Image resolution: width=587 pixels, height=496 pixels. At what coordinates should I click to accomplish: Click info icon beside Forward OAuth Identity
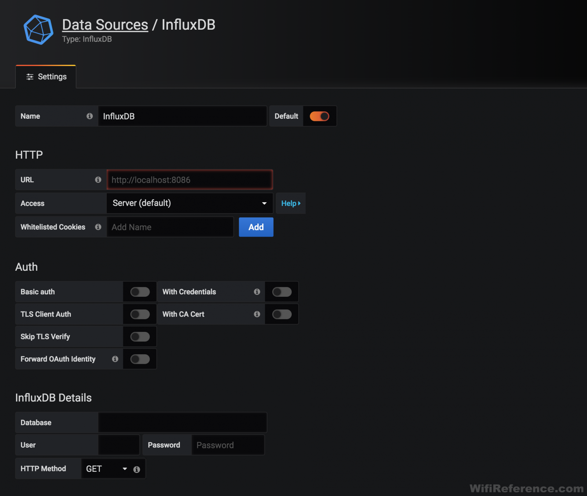[x=115, y=359]
